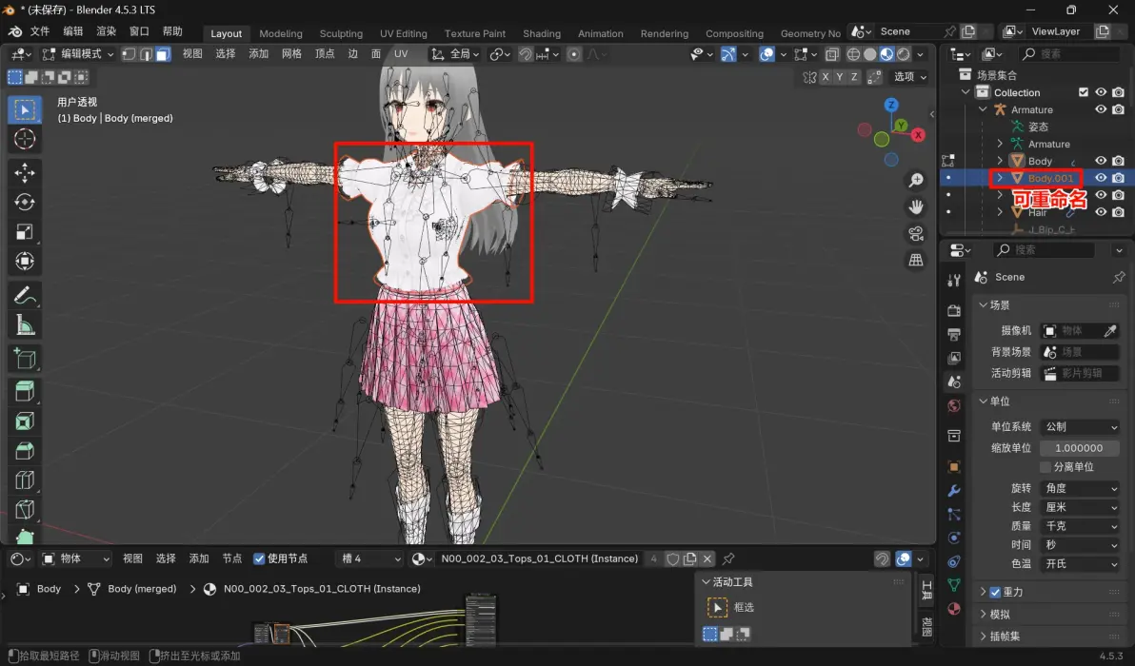Toggle Collection exclude checkbox in outliner
Screen dimensions: 1135x666
click(x=1084, y=92)
